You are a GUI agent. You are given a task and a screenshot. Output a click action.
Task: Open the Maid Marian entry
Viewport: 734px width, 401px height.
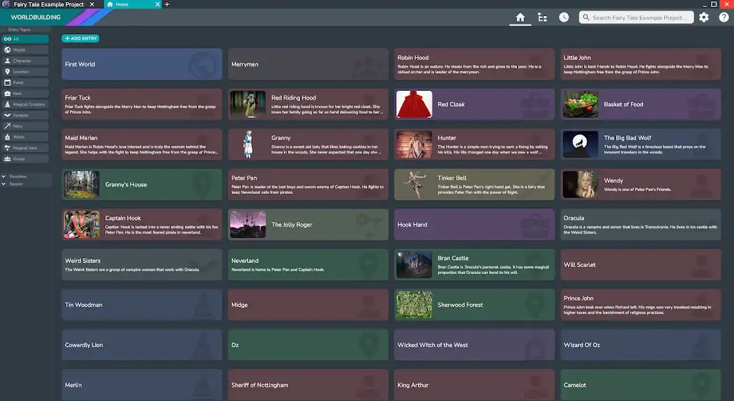click(142, 144)
